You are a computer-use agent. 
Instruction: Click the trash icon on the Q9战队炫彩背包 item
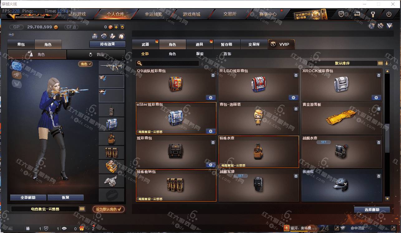(213, 75)
